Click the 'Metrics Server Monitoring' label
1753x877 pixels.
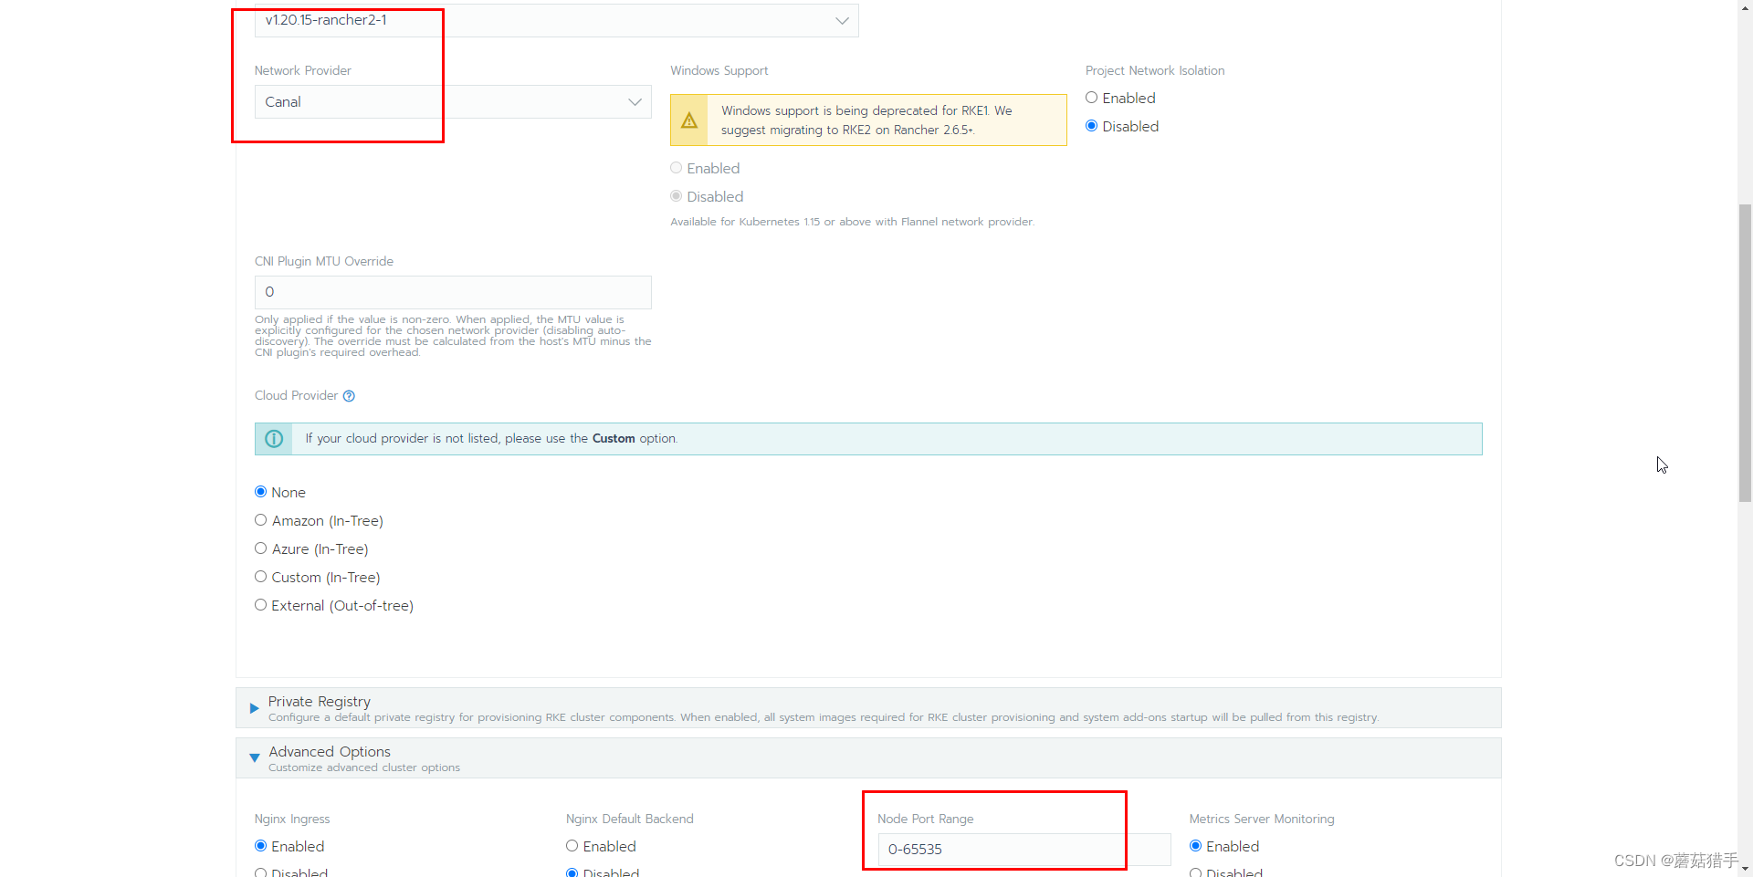point(1262,820)
